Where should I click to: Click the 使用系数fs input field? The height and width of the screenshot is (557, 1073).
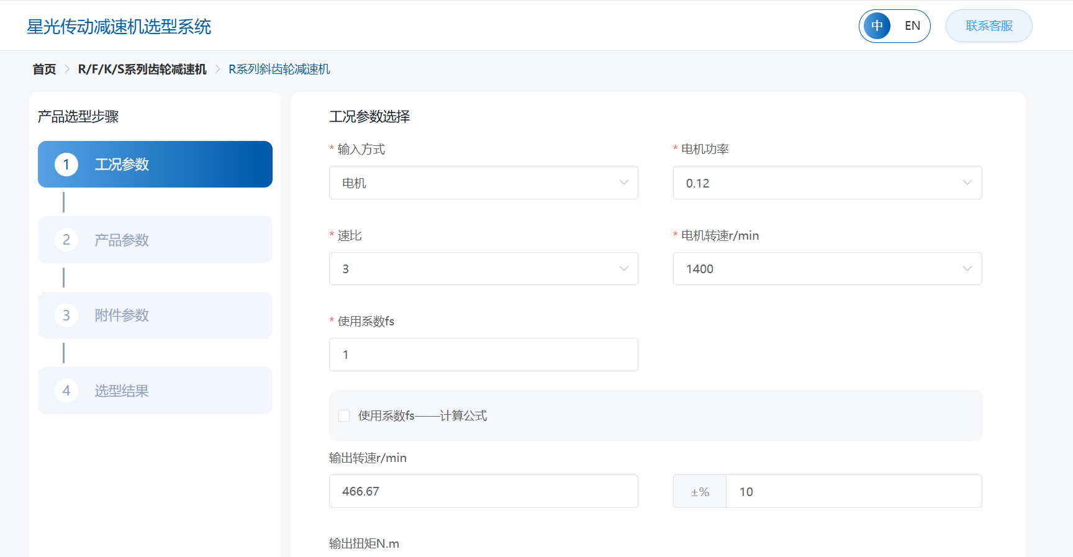[483, 355]
